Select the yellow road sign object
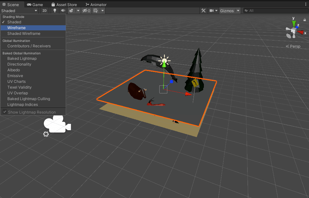Screen dimensions: 309x198 195,83
